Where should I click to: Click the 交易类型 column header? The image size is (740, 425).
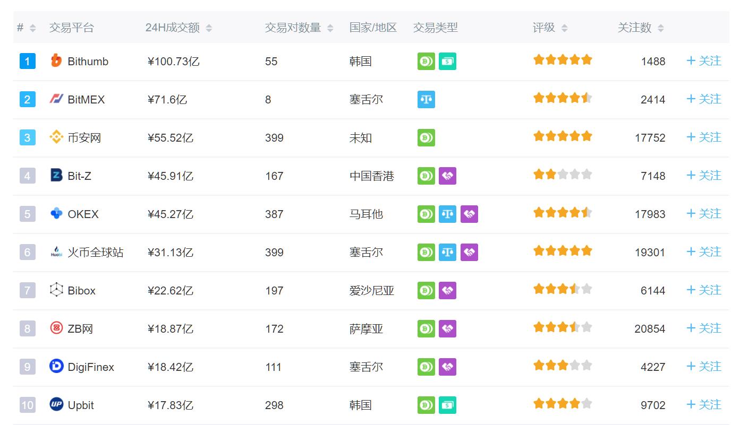click(x=436, y=28)
